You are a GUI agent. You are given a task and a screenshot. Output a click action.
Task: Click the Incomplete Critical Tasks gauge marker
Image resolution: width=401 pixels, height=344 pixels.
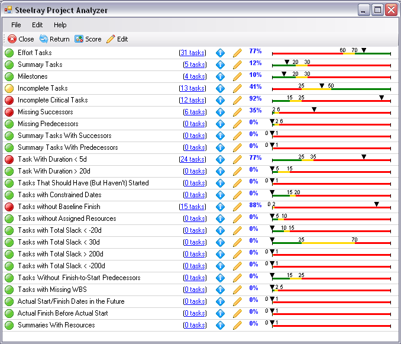click(x=381, y=98)
